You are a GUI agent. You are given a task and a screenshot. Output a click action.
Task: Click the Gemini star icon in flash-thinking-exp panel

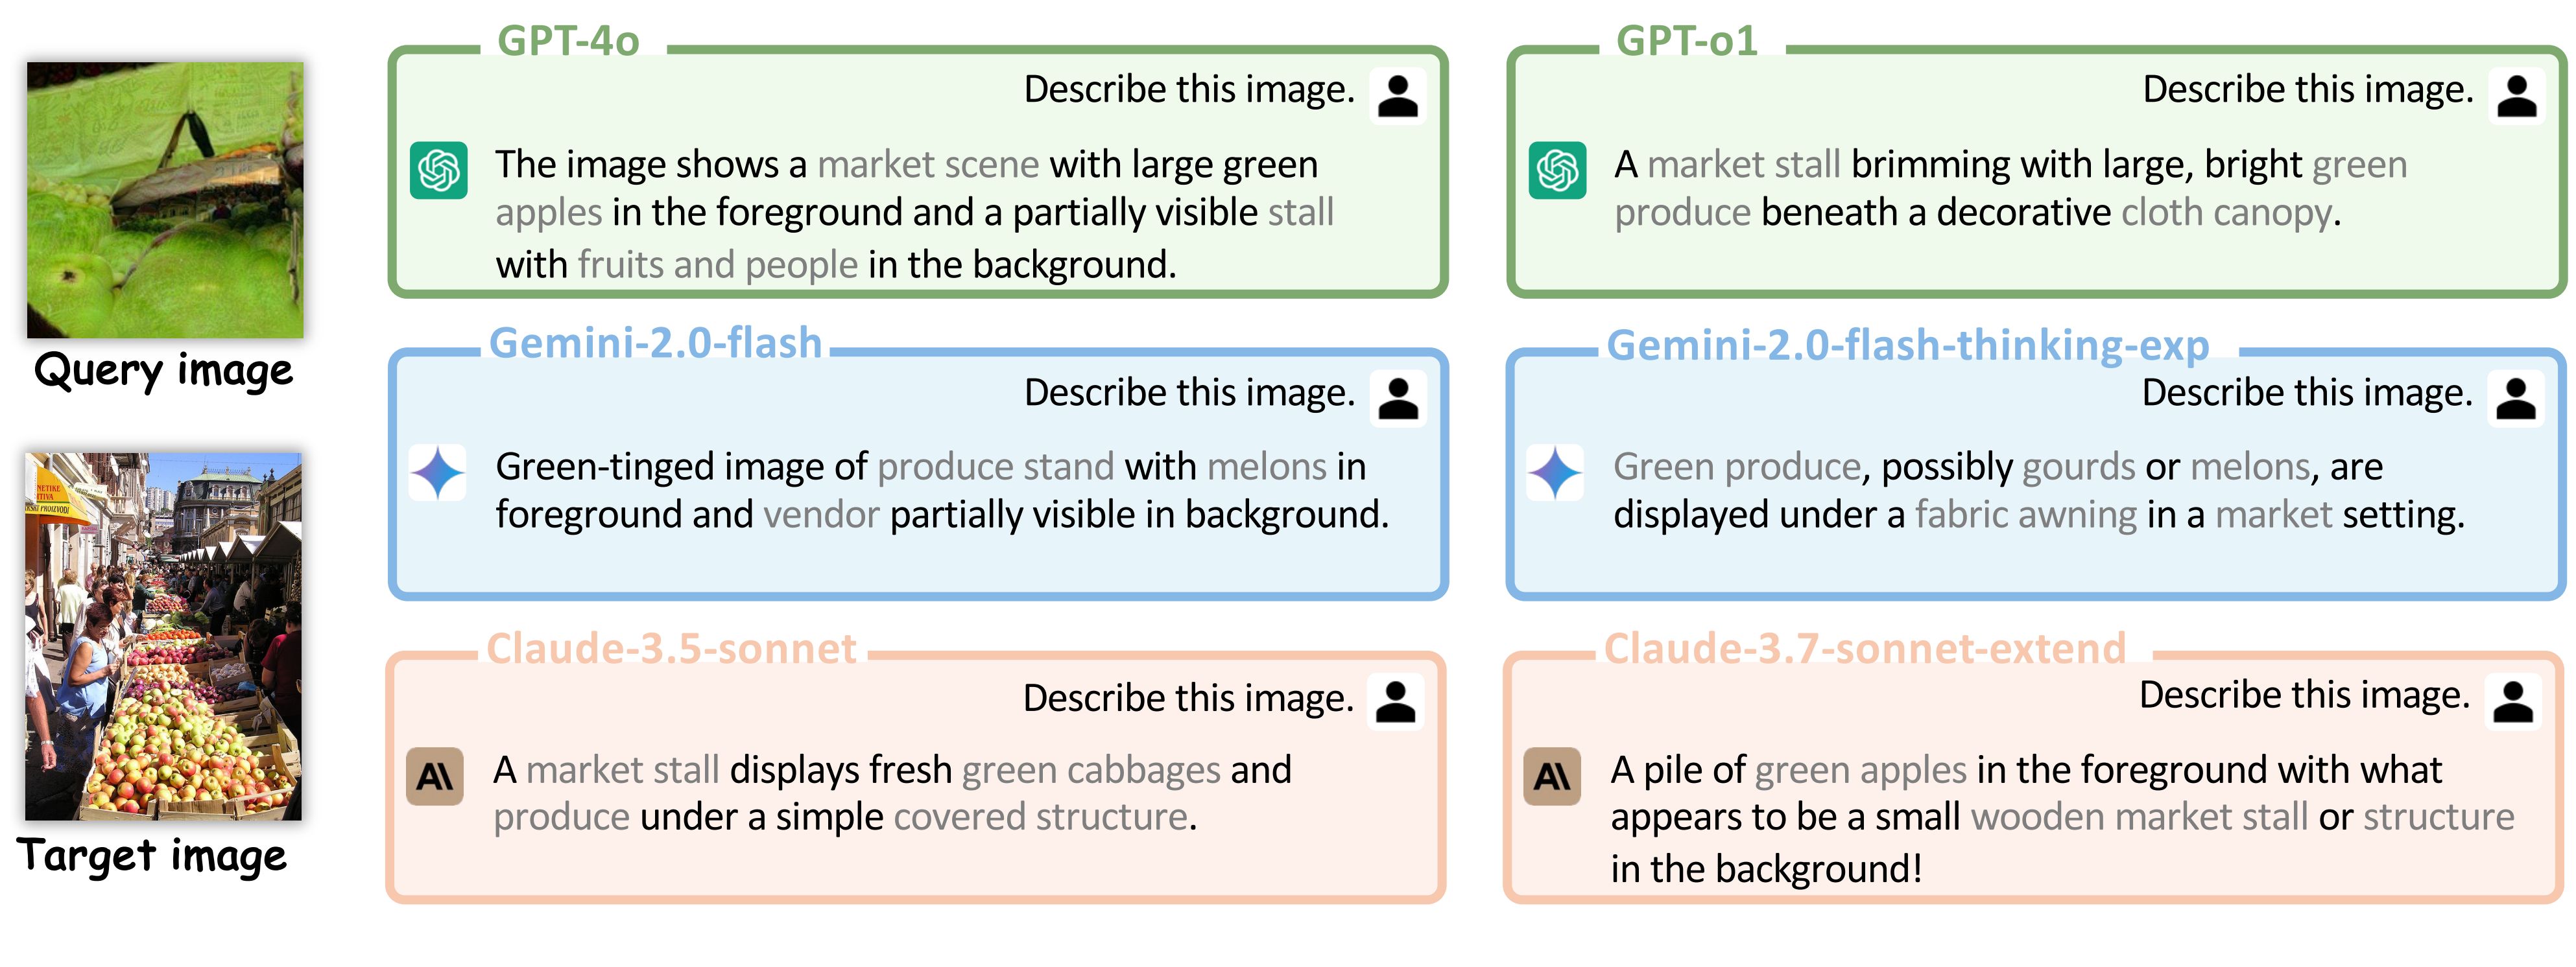(x=1555, y=472)
